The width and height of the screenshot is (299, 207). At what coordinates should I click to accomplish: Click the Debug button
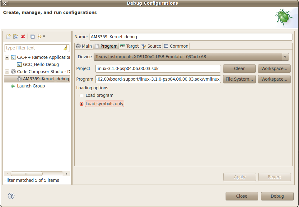pyautogui.click(x=277, y=196)
